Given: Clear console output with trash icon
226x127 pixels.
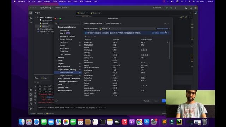Looking at the screenshot, I should tap(35, 103).
